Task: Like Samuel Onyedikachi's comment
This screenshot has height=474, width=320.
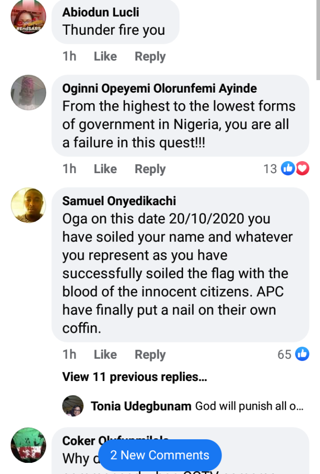Action: pos(105,355)
